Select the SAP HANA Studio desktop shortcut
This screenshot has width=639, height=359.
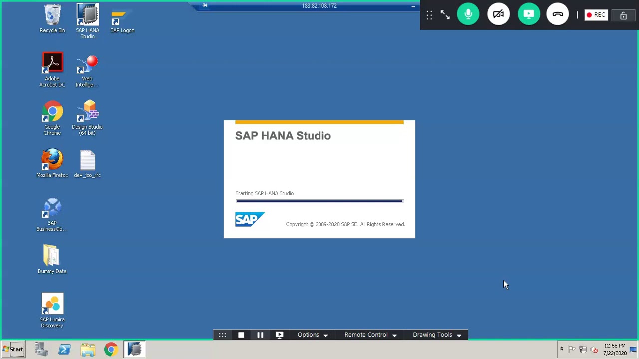[x=87, y=21]
